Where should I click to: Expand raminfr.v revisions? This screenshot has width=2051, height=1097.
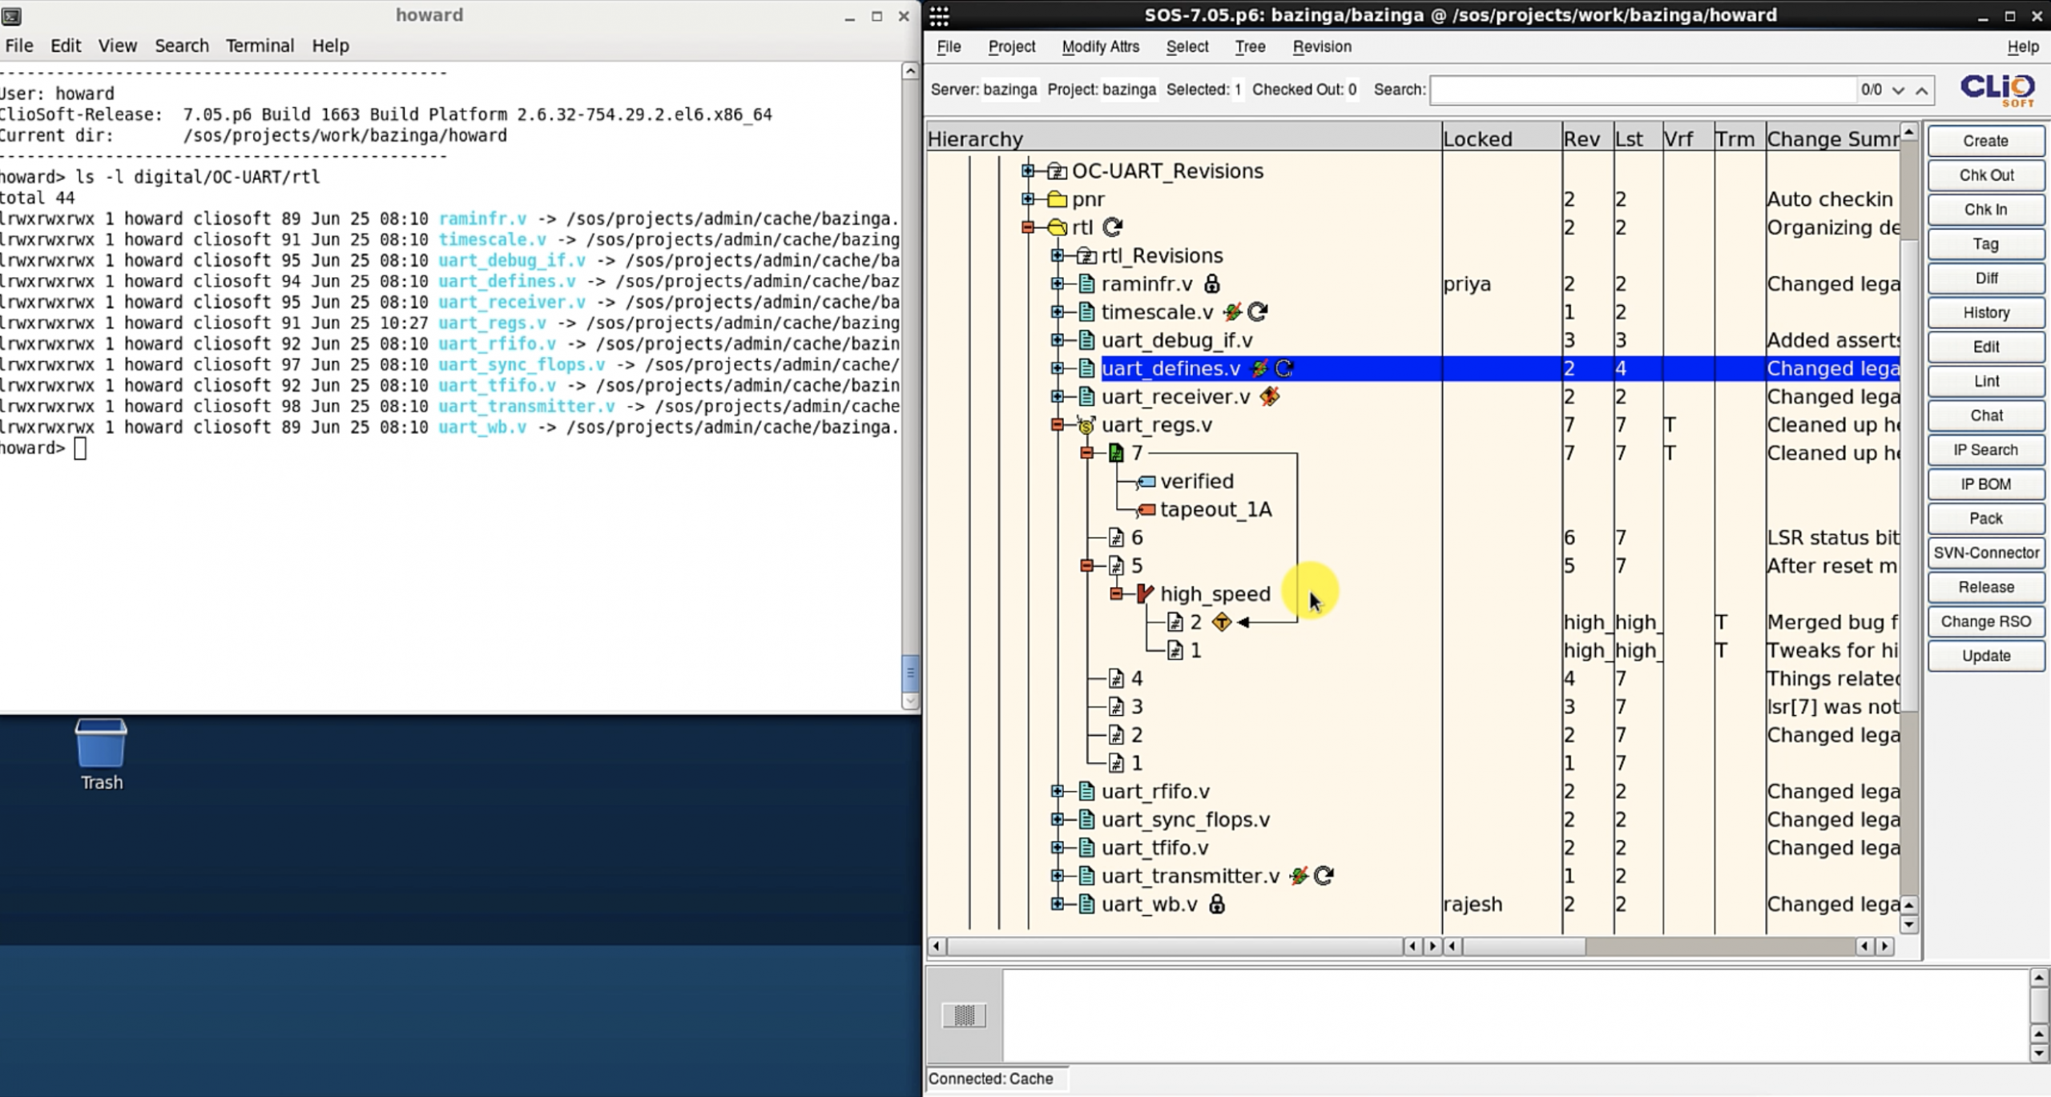coord(1058,283)
